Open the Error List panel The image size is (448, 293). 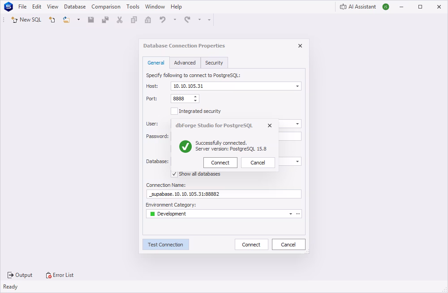point(60,275)
